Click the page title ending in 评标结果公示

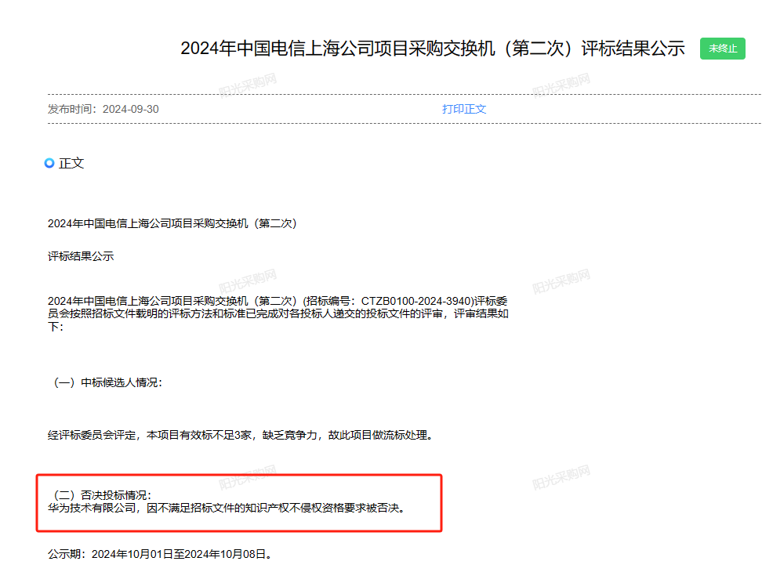point(433,48)
